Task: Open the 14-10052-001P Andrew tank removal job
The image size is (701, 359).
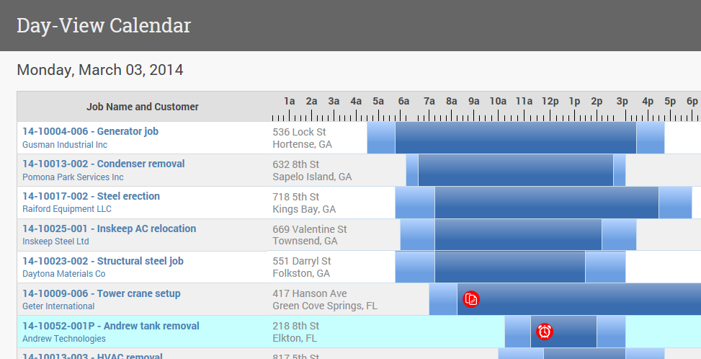Action: tap(110, 326)
